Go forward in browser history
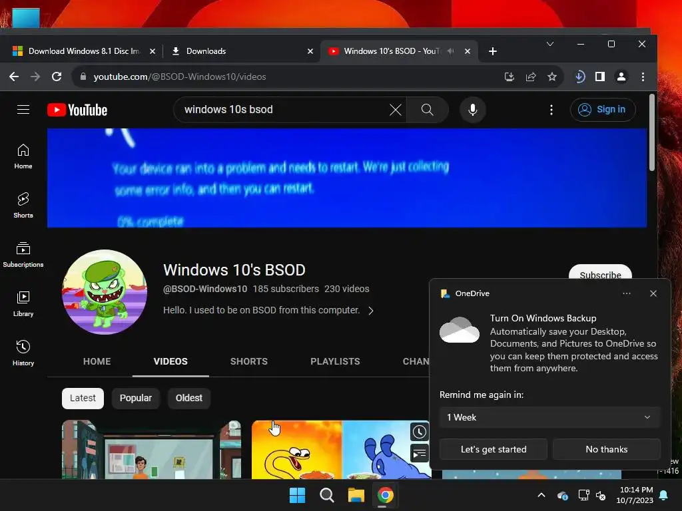The height and width of the screenshot is (511, 682). pyautogui.click(x=35, y=77)
